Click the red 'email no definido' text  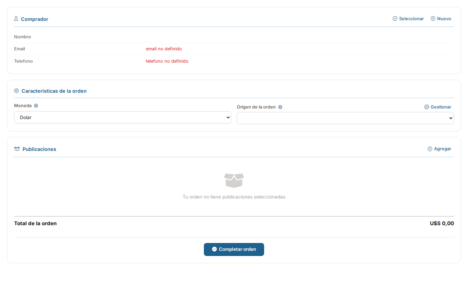[164, 49]
